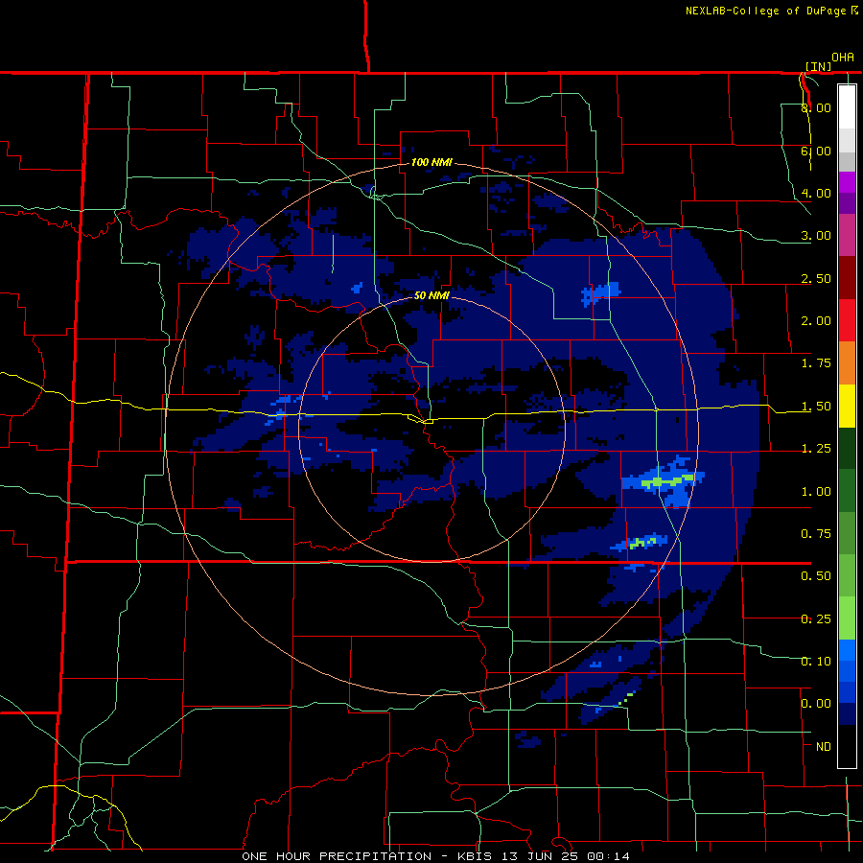Image resolution: width=863 pixels, height=863 pixels.
Task: Pick the white swatch at legend top
Action: [847, 106]
